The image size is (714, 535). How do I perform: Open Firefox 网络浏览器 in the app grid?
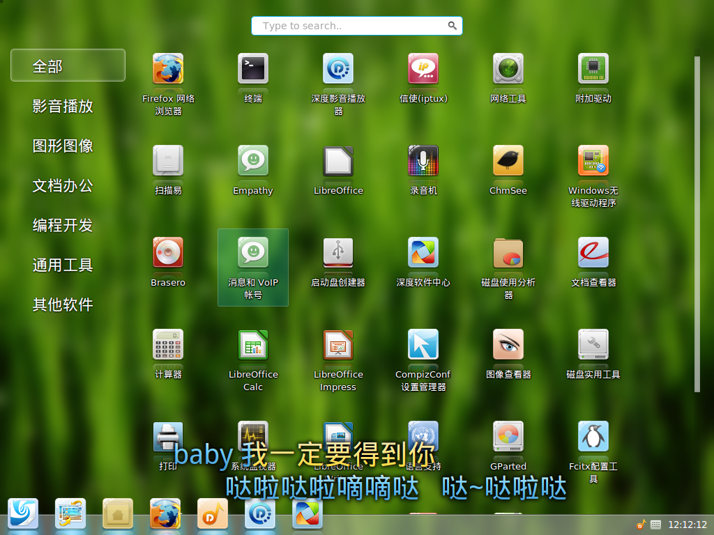point(168,69)
